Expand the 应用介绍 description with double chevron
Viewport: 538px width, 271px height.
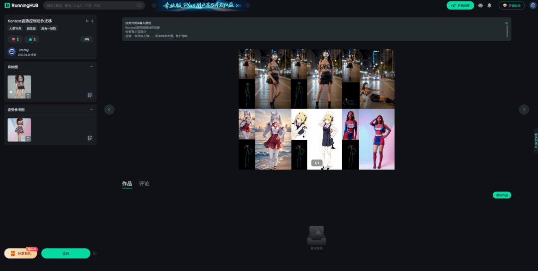(x=507, y=23)
